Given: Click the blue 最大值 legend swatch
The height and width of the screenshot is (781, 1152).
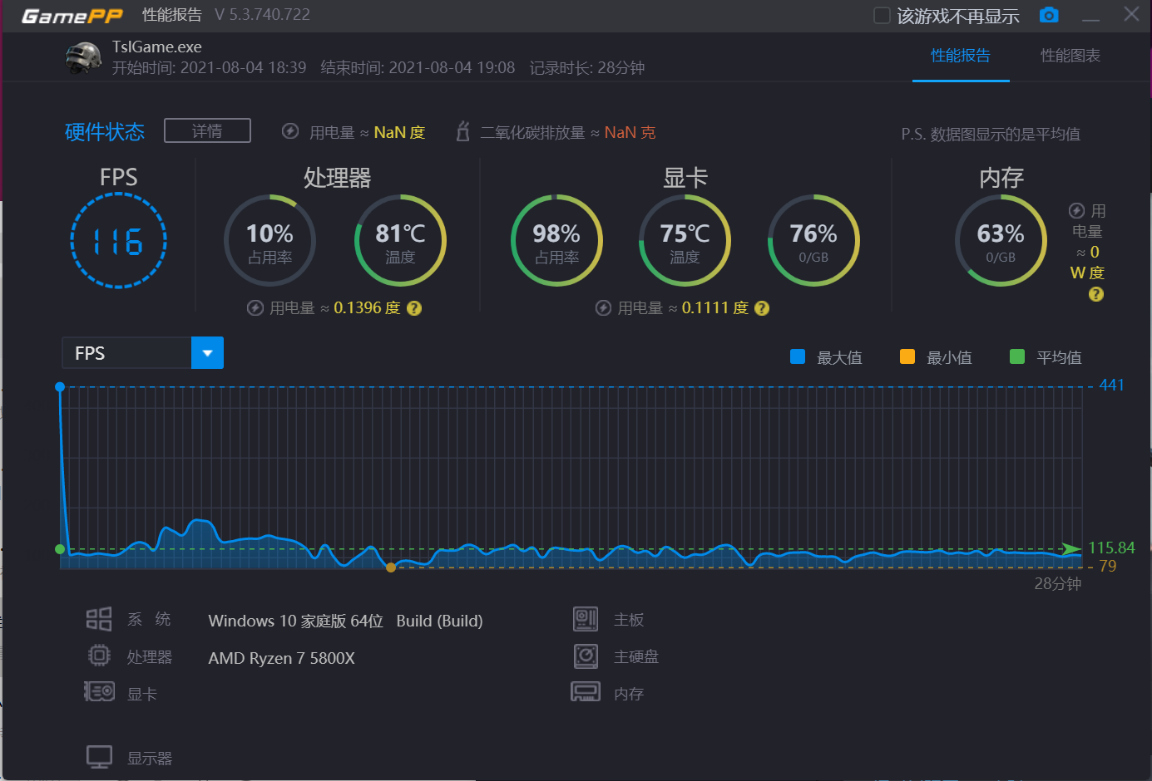Looking at the screenshot, I should tap(798, 356).
